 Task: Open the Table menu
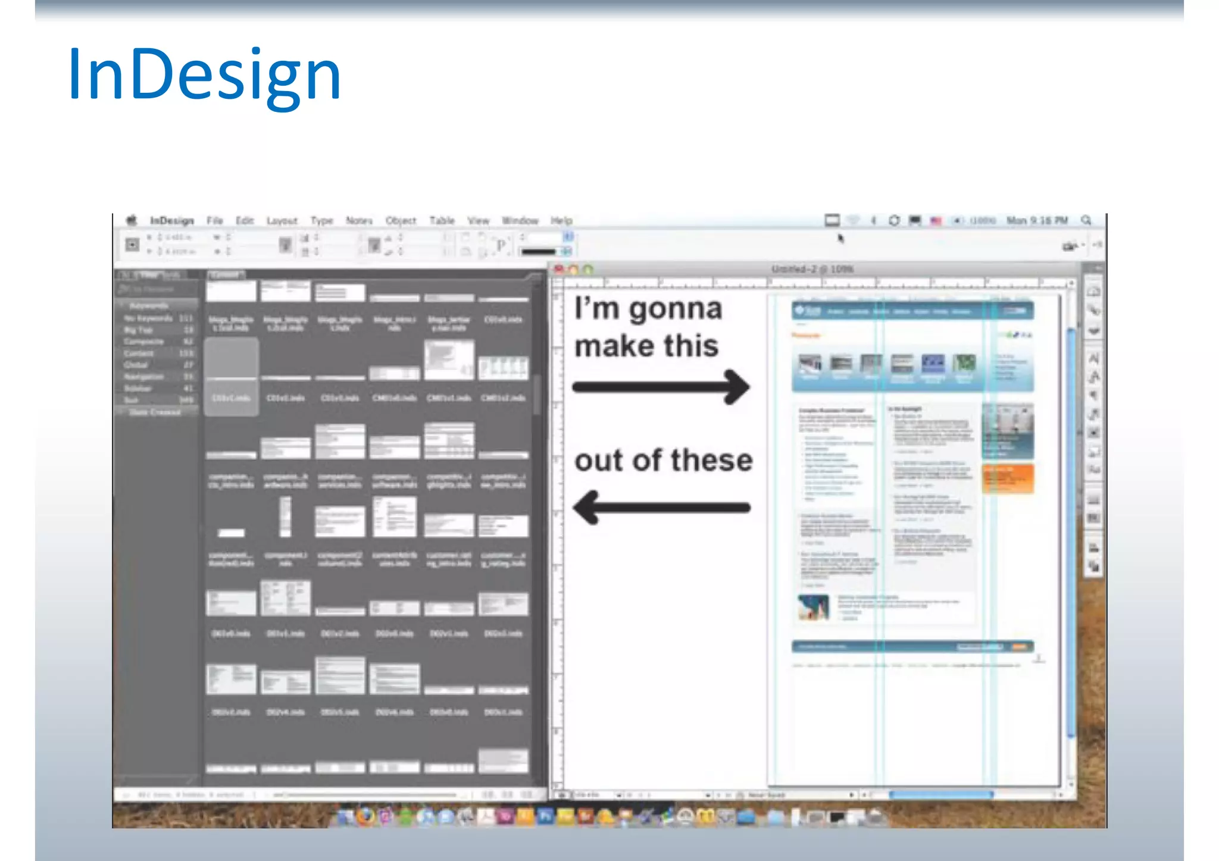coord(442,221)
